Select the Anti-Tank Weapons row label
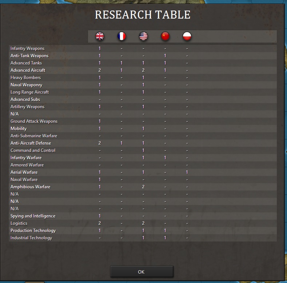 coord(29,56)
